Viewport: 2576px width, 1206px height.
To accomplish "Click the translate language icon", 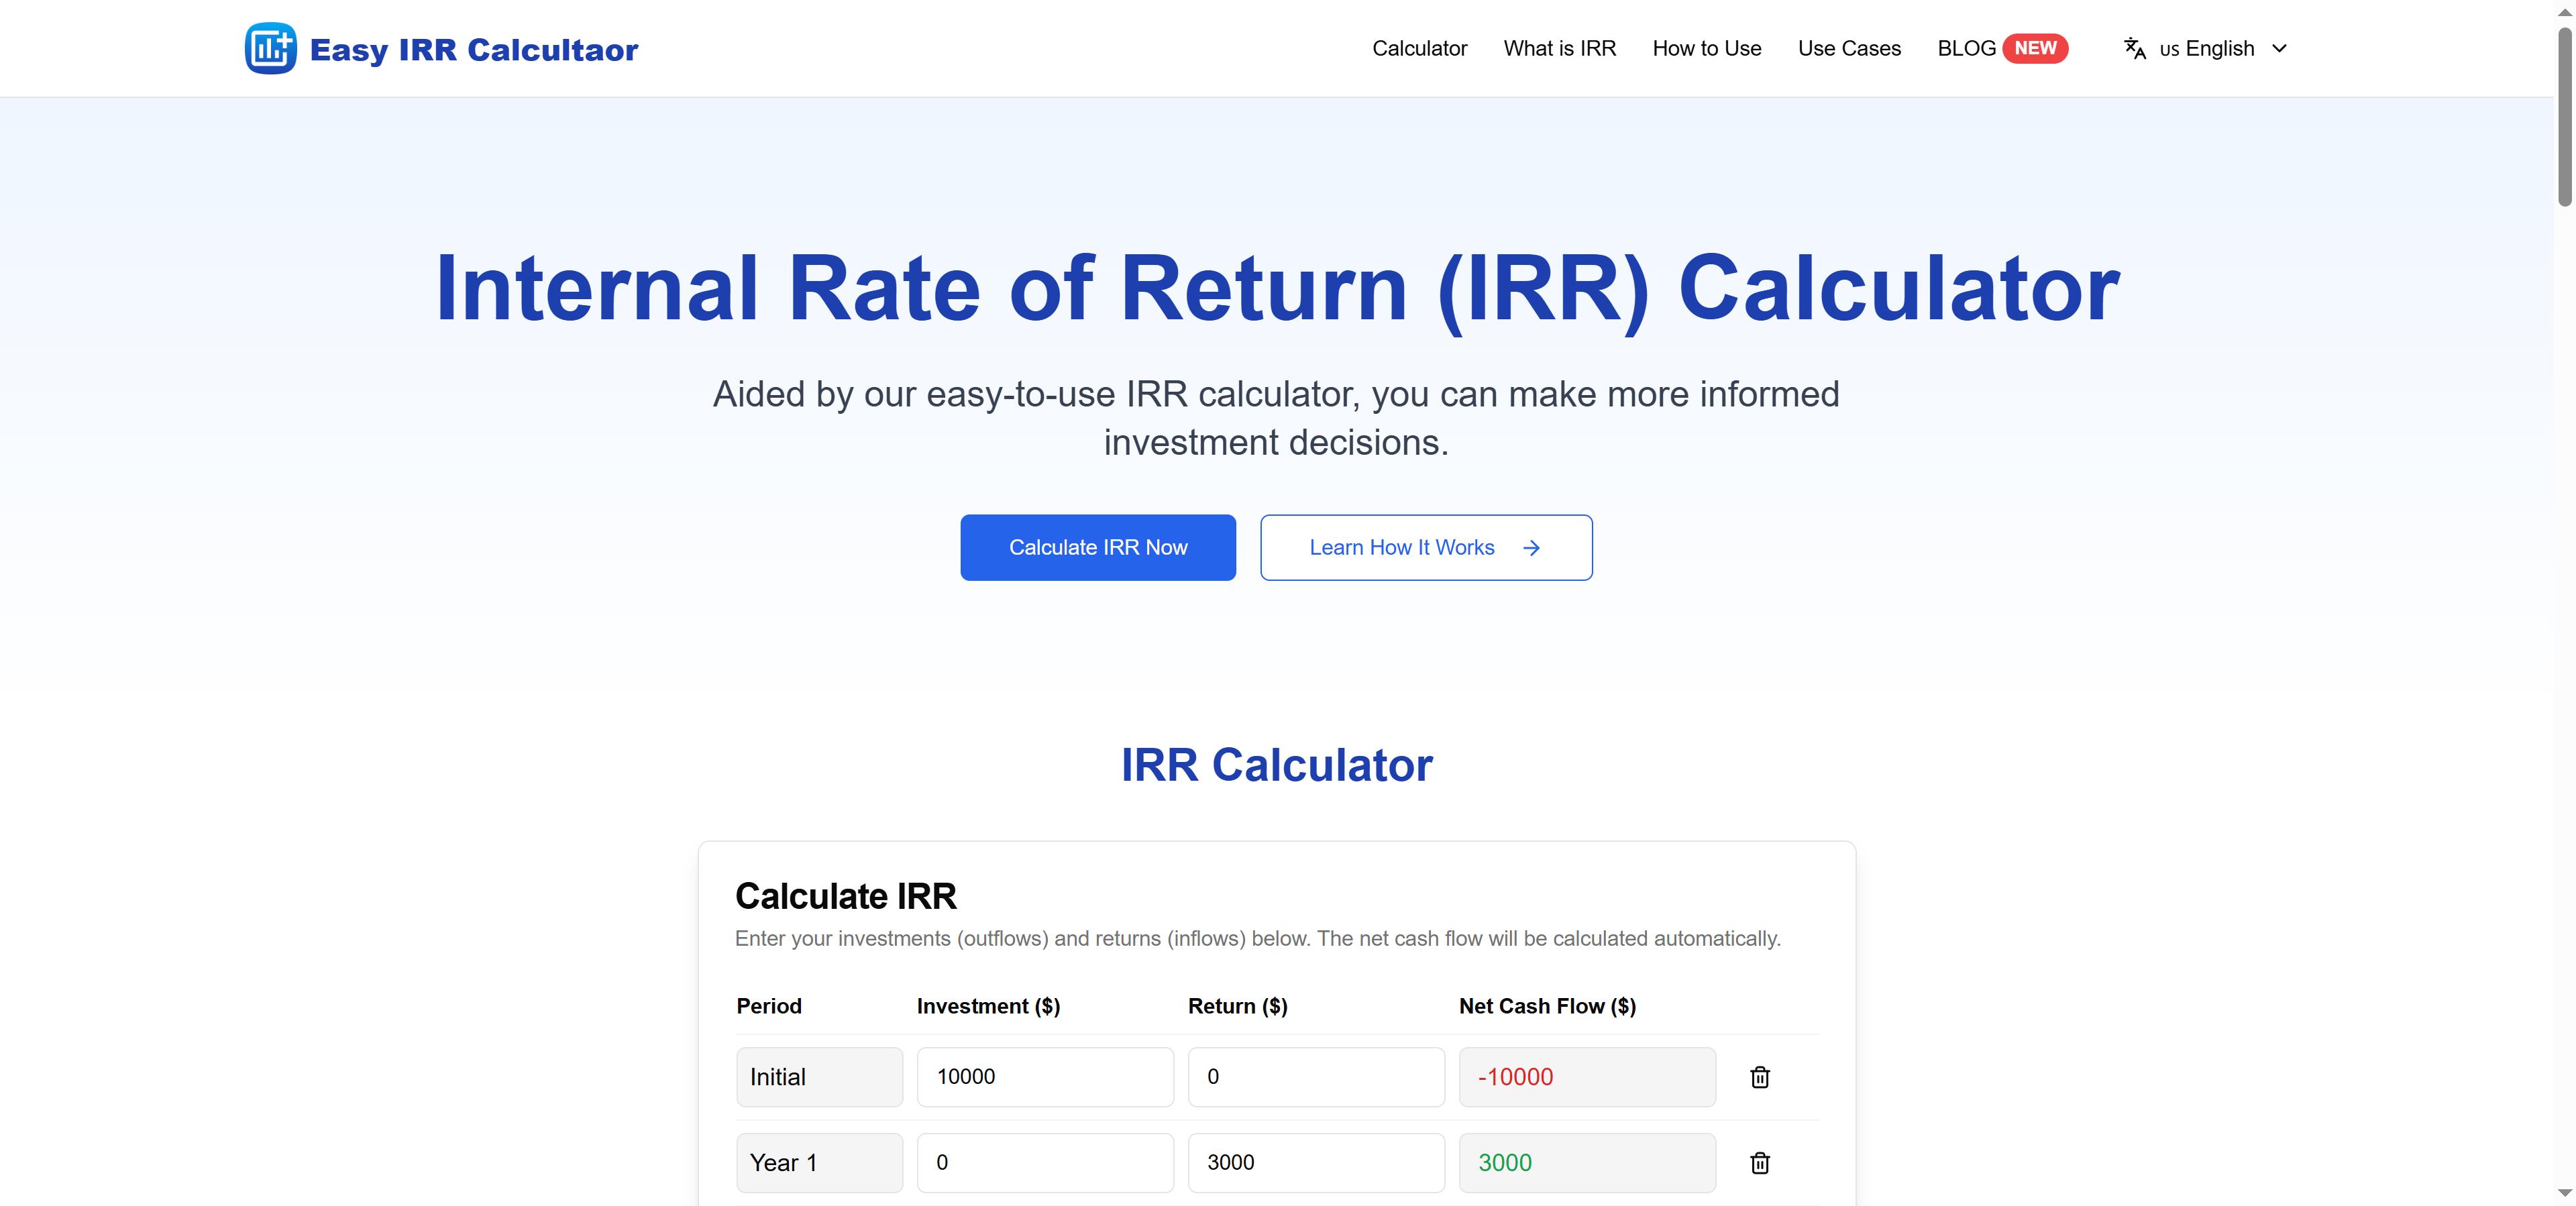I will coord(2135,49).
